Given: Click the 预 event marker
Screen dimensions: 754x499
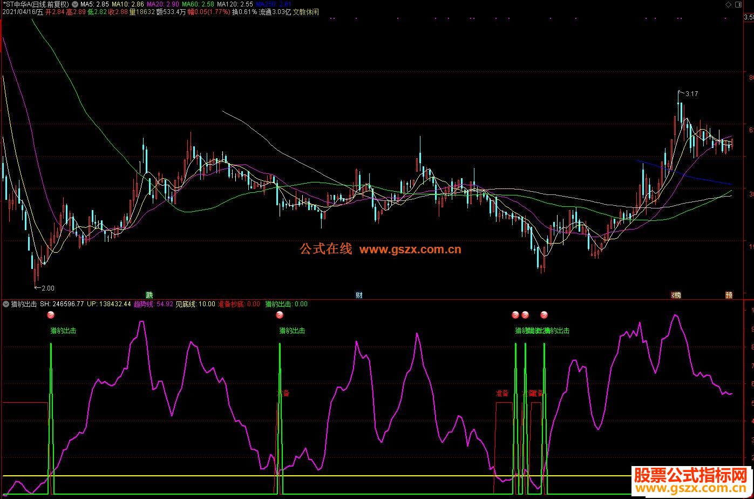Looking at the screenshot, I should click(729, 295).
